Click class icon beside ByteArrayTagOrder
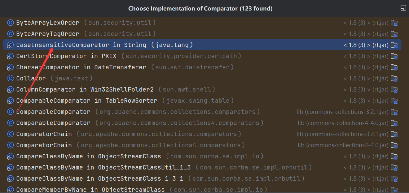This screenshot has width=409, height=193. click(11, 34)
